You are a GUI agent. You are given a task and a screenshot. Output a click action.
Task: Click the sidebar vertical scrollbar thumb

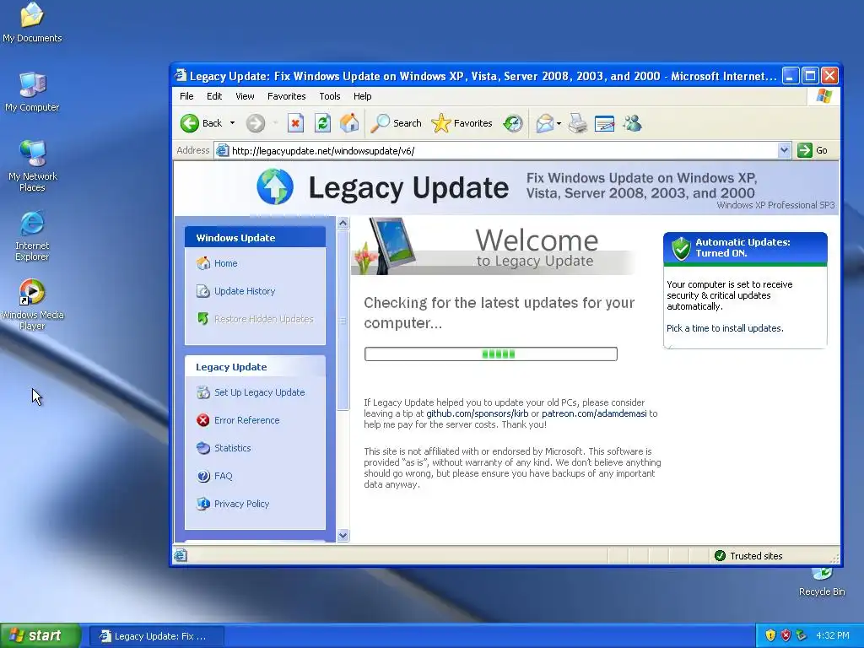(x=343, y=320)
